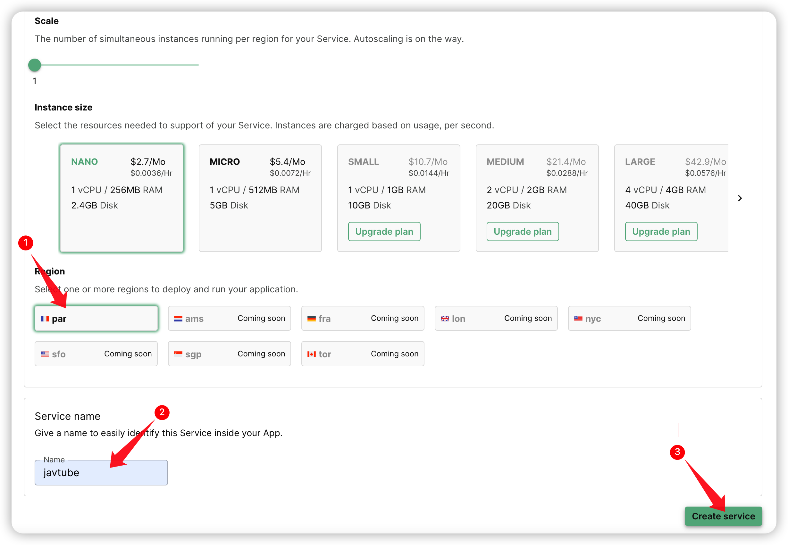Screen dimensions: 788x545
Task: Click the Canadian flag next to tor
Action: point(311,354)
